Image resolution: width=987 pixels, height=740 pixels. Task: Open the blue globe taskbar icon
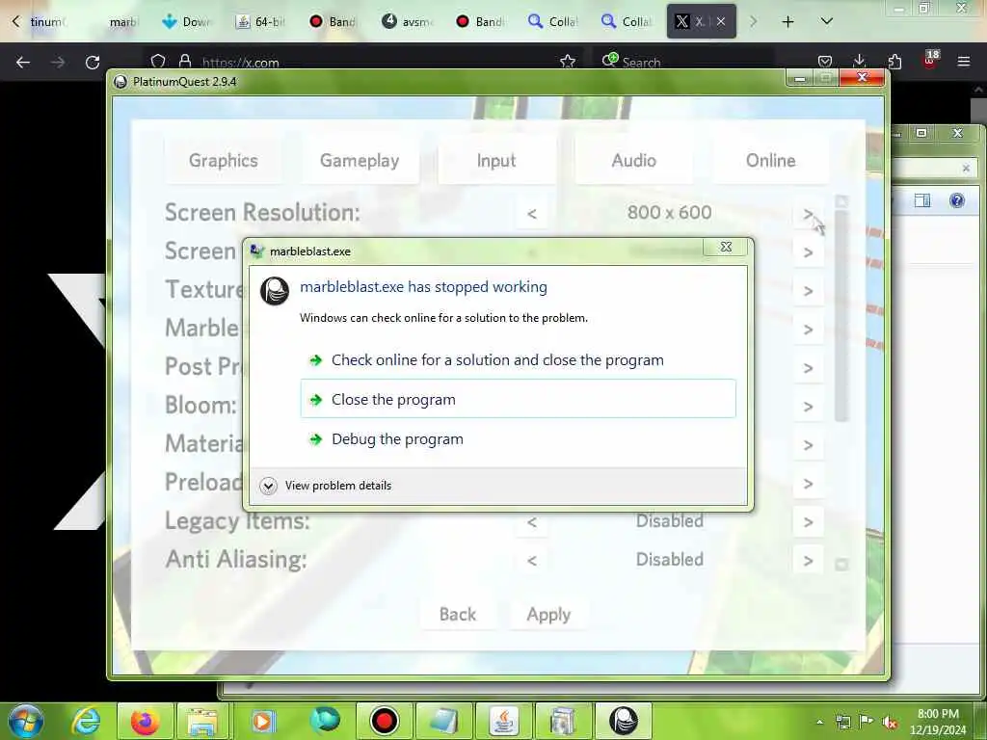point(324,721)
